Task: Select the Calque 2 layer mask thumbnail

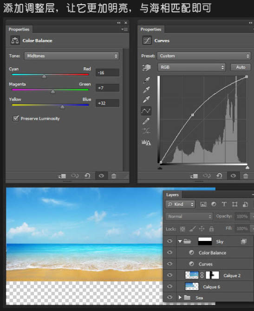Action: pos(212,275)
